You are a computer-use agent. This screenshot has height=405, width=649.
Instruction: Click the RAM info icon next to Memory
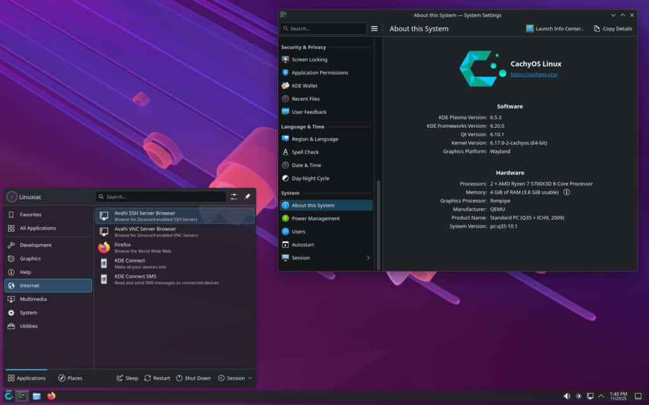tap(566, 192)
